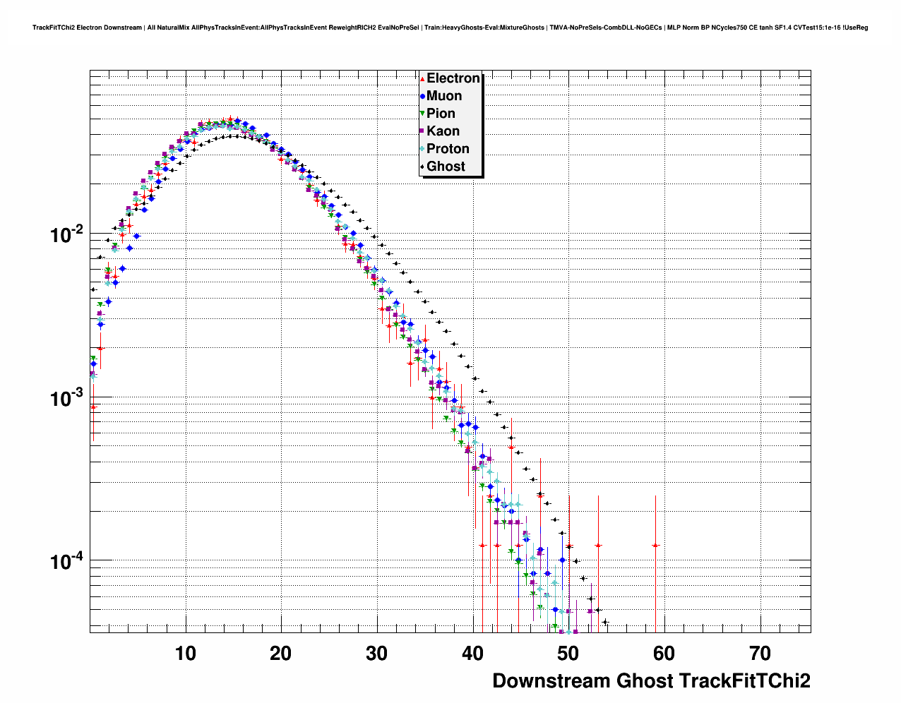Image resolution: width=901 pixels, height=703 pixels.
Task: Click the Proton legend text
Action: pos(448,149)
